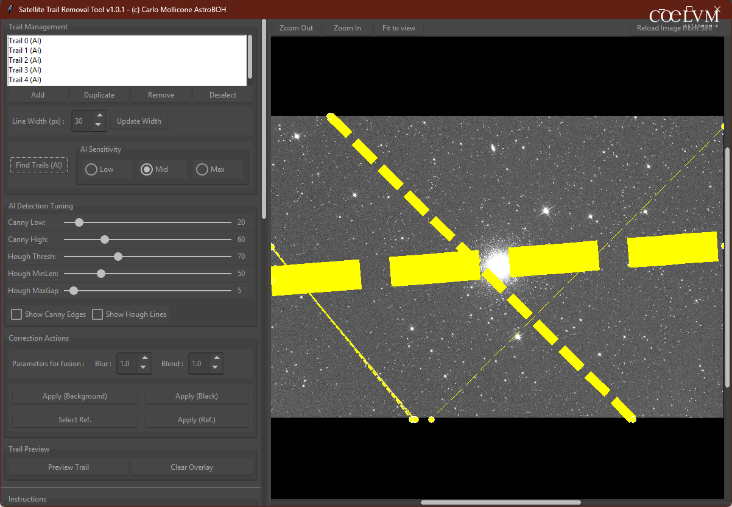Click the horizontal scrollbar below the image
This screenshot has height=507, width=732.
point(500,503)
